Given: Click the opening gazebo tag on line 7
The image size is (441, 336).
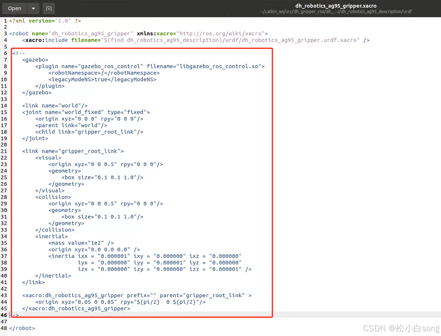Looking at the screenshot, I should [35, 60].
